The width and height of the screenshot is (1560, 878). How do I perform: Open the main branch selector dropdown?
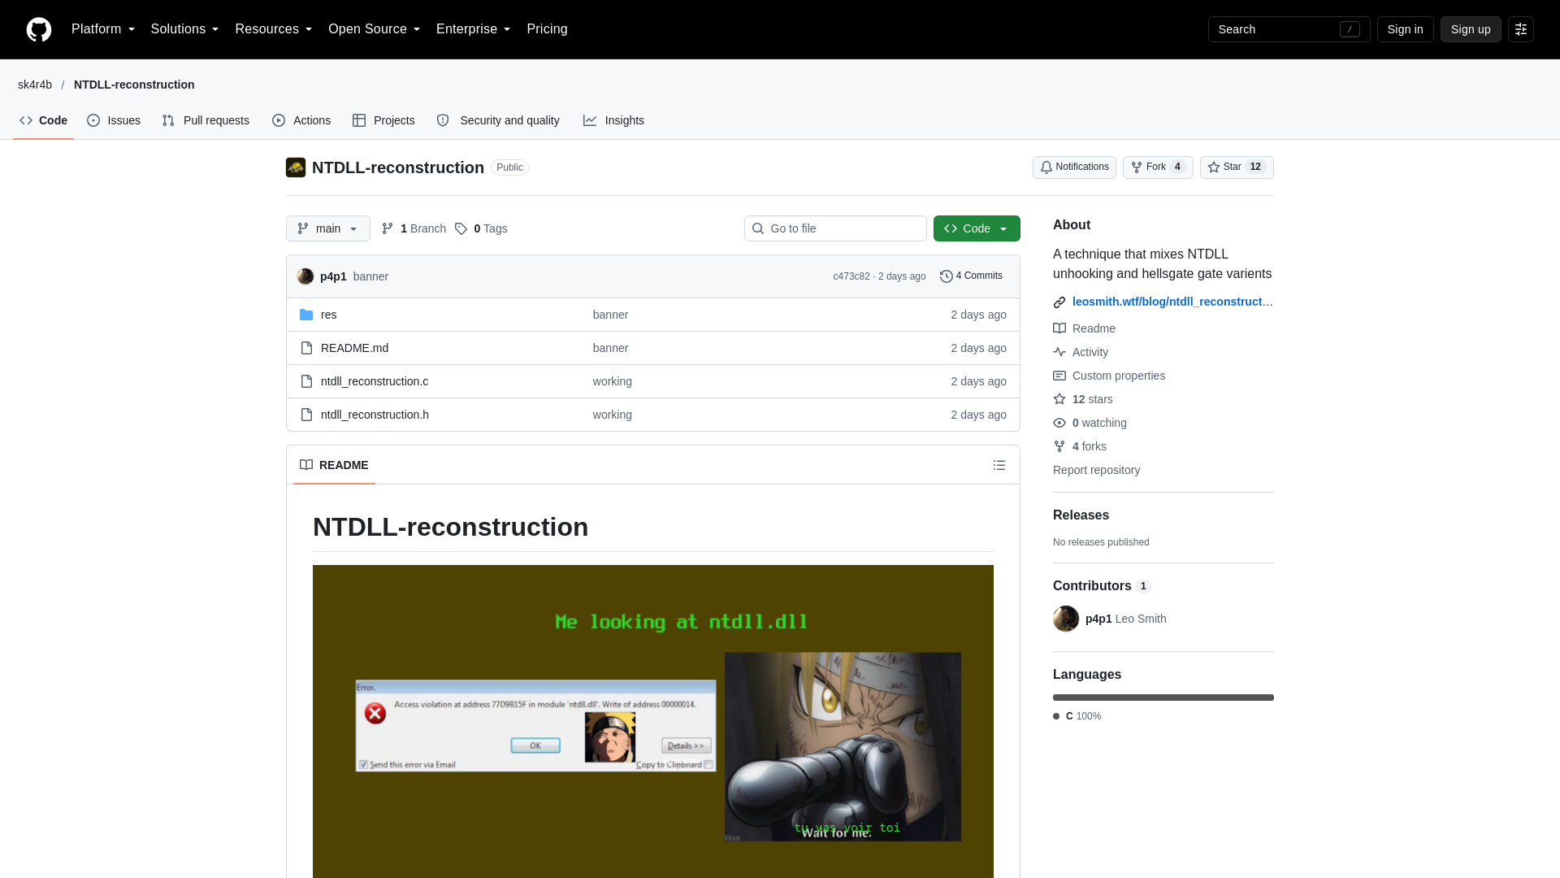coord(328,228)
